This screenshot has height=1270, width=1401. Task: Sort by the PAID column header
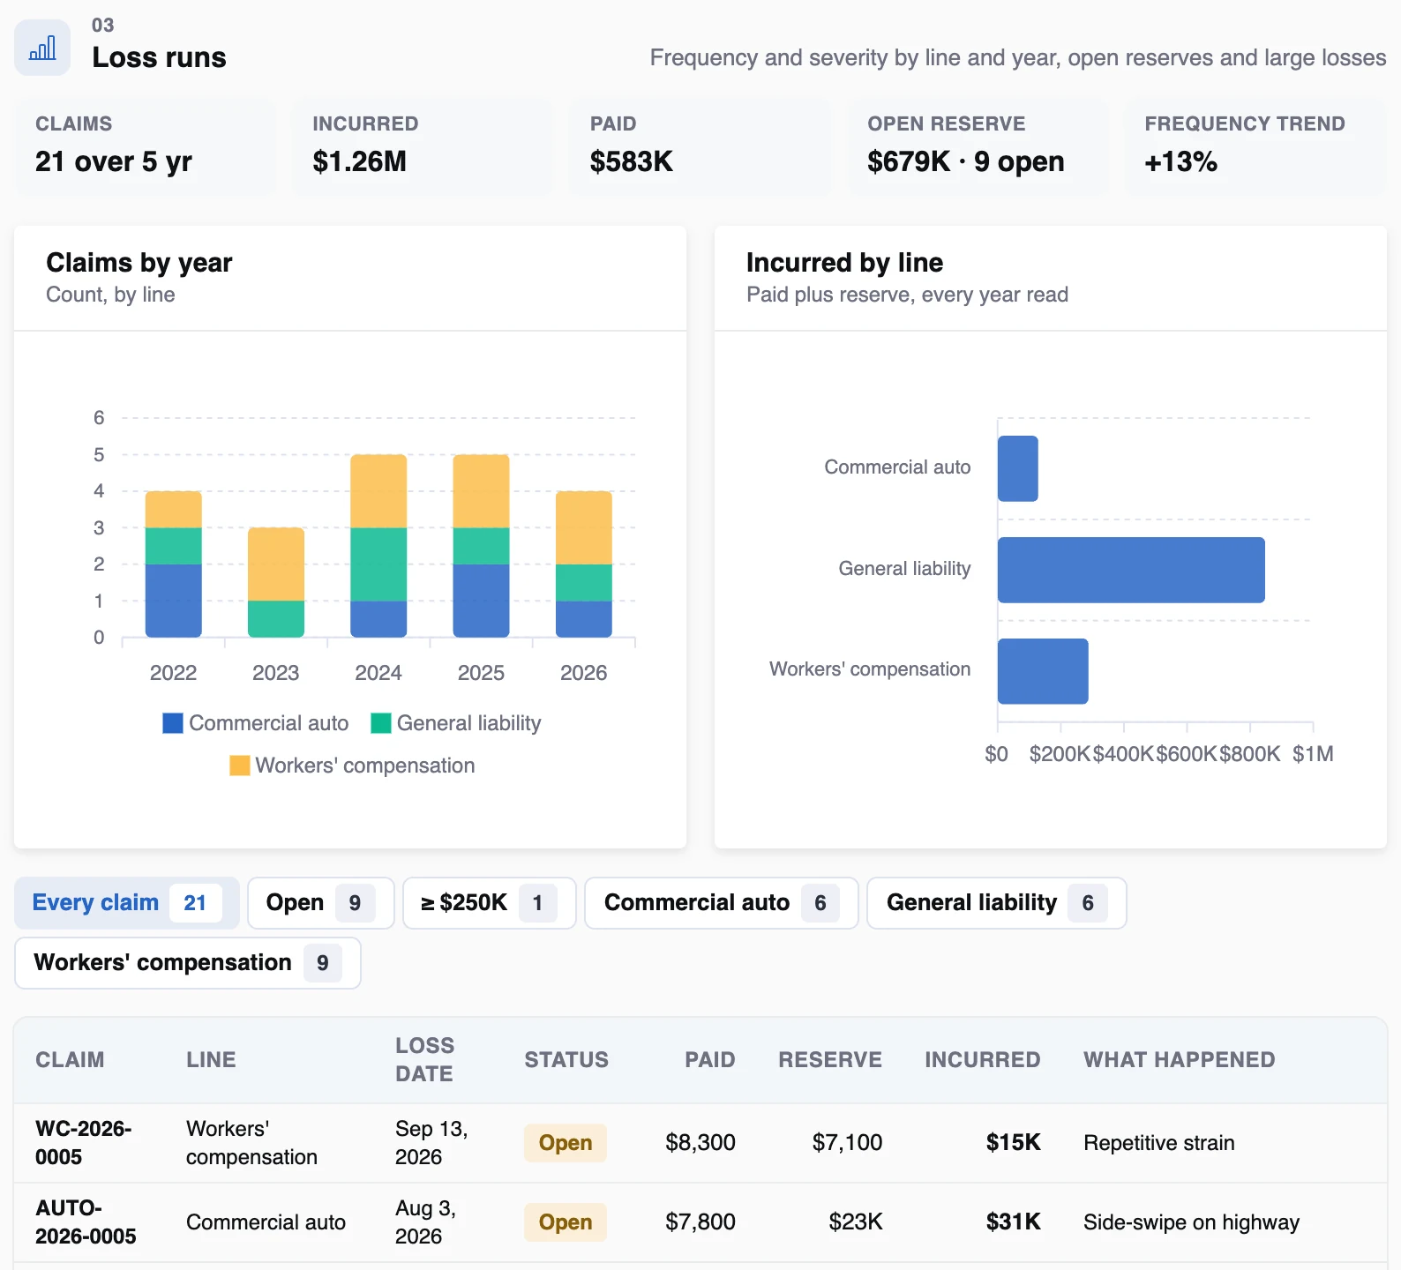pyautogui.click(x=710, y=1059)
